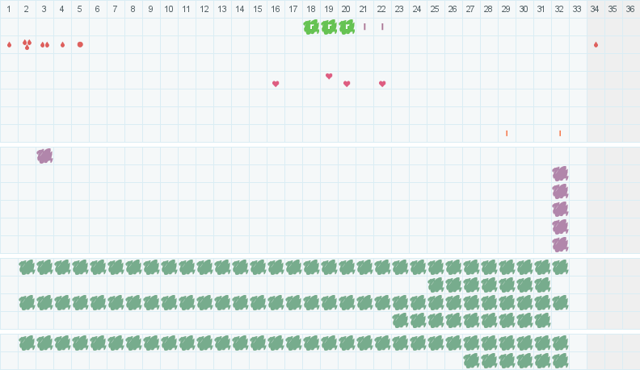Viewport: 640px width, 370px height.
Task: Select the orange tick mark on day 32
Action: point(560,133)
